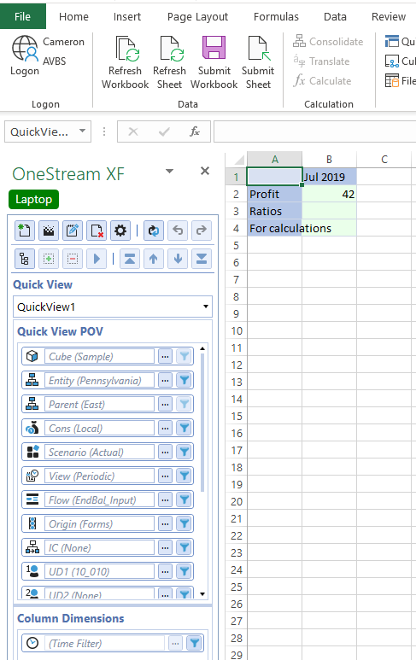The height and width of the screenshot is (660, 416).
Task: Open the OneStream XF pane options arrow
Action: click(169, 171)
